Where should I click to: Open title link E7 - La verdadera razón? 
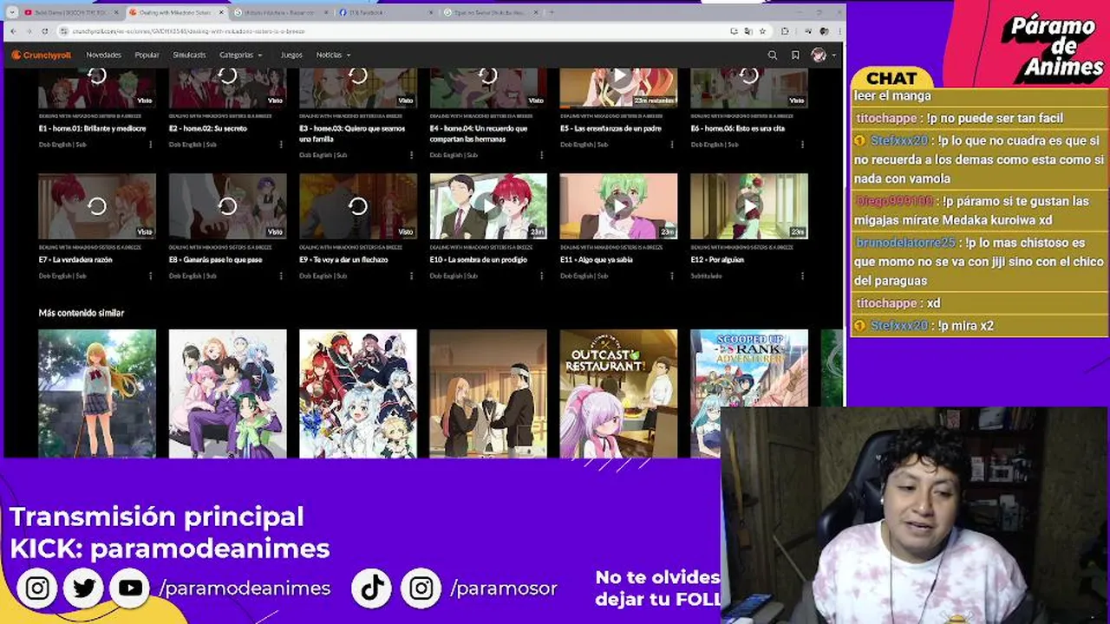(75, 260)
